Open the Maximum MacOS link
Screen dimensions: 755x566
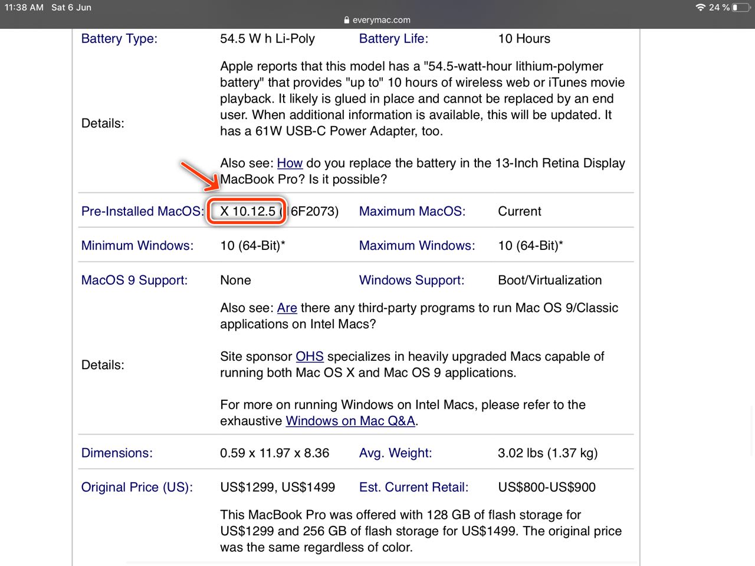point(412,212)
